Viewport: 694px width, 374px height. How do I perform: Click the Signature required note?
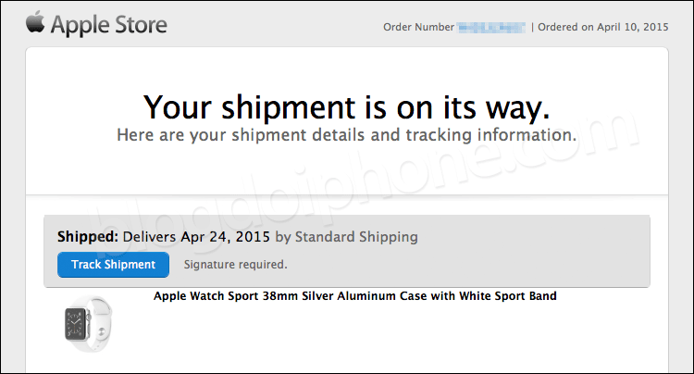[x=235, y=265]
